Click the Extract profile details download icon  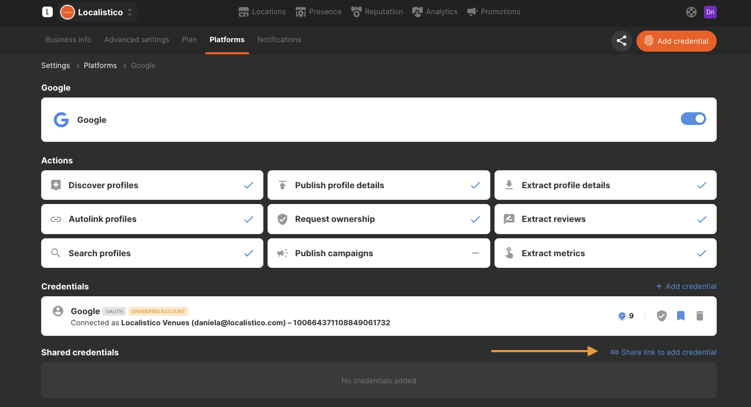[x=509, y=185]
